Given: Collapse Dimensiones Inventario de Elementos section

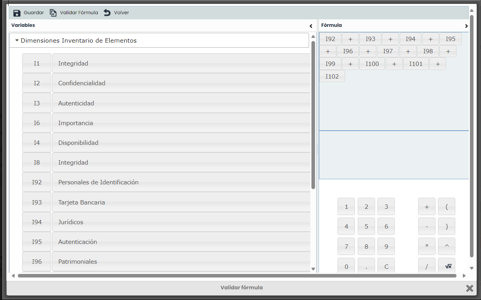Looking at the screenshot, I should [17, 40].
